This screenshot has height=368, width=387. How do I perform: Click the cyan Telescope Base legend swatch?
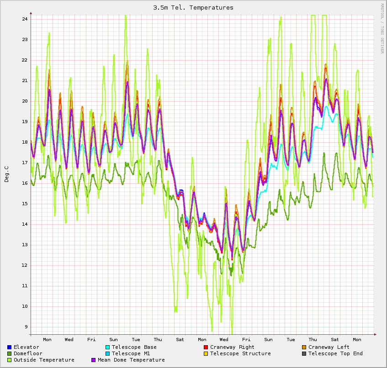107,347
